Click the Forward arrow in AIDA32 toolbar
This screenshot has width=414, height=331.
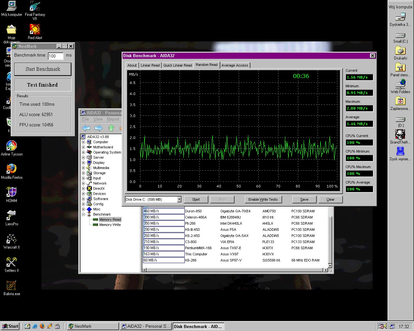pyautogui.click(x=98, y=128)
